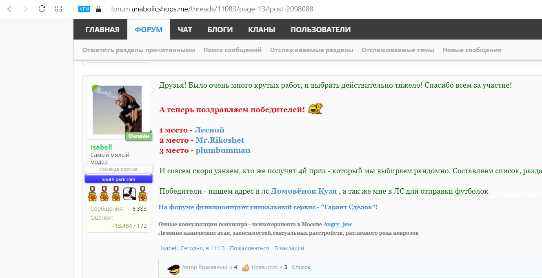Screen dimensions: 542x278
Task: Click Isabell's avatar image
Action: tap(117, 110)
